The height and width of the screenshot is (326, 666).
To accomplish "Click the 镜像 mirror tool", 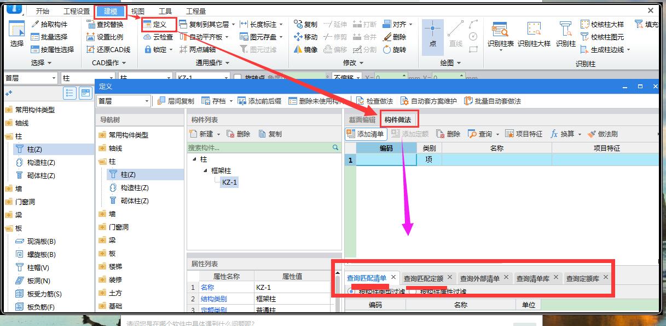I will point(305,49).
